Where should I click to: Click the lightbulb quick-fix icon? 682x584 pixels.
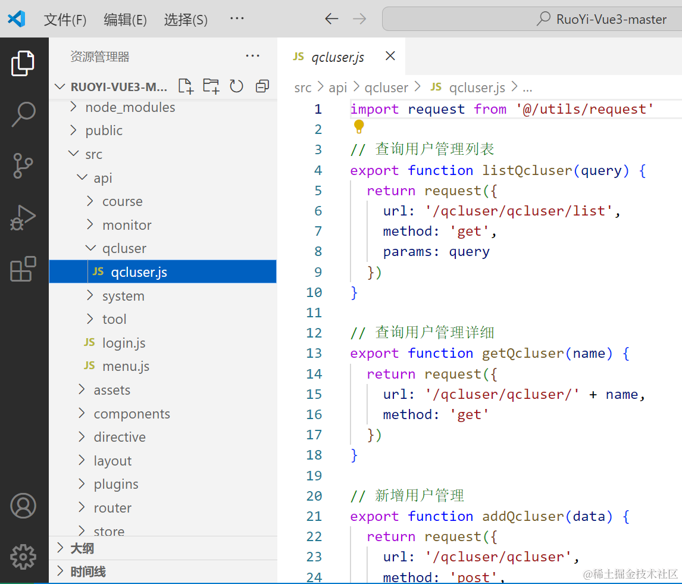tap(359, 127)
